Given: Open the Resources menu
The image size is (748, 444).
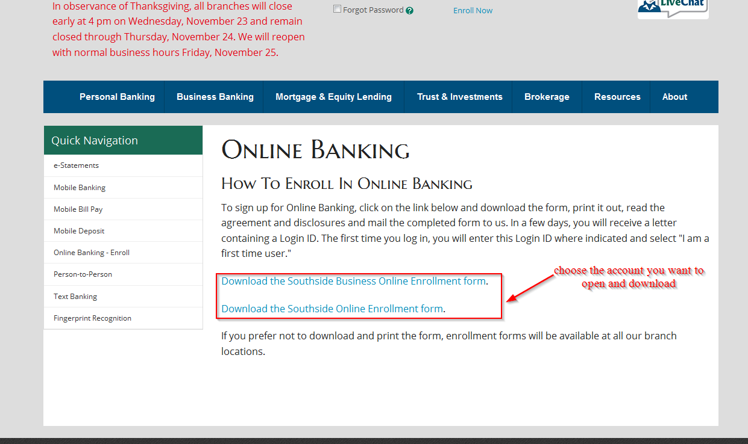Looking at the screenshot, I should pyautogui.click(x=617, y=97).
